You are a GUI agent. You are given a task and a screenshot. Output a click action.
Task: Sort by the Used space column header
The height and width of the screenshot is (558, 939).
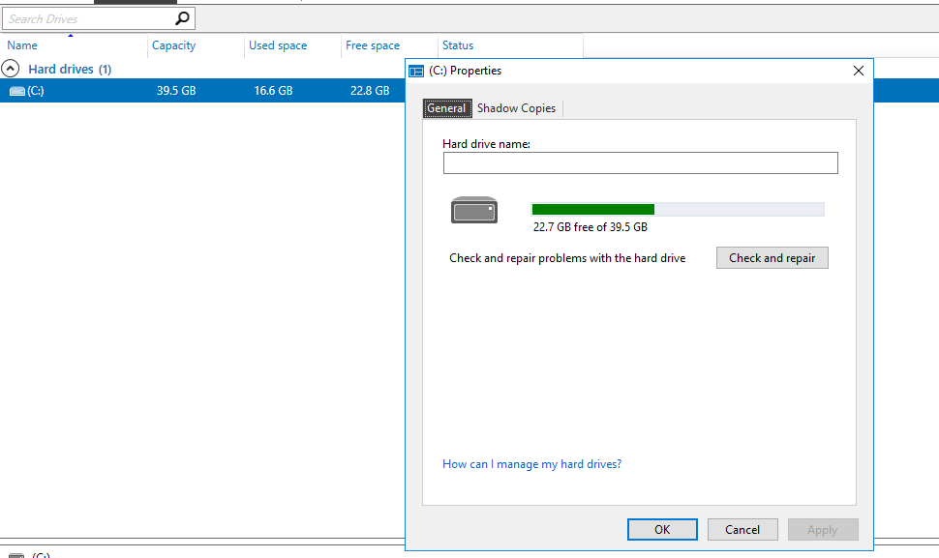tap(293, 45)
